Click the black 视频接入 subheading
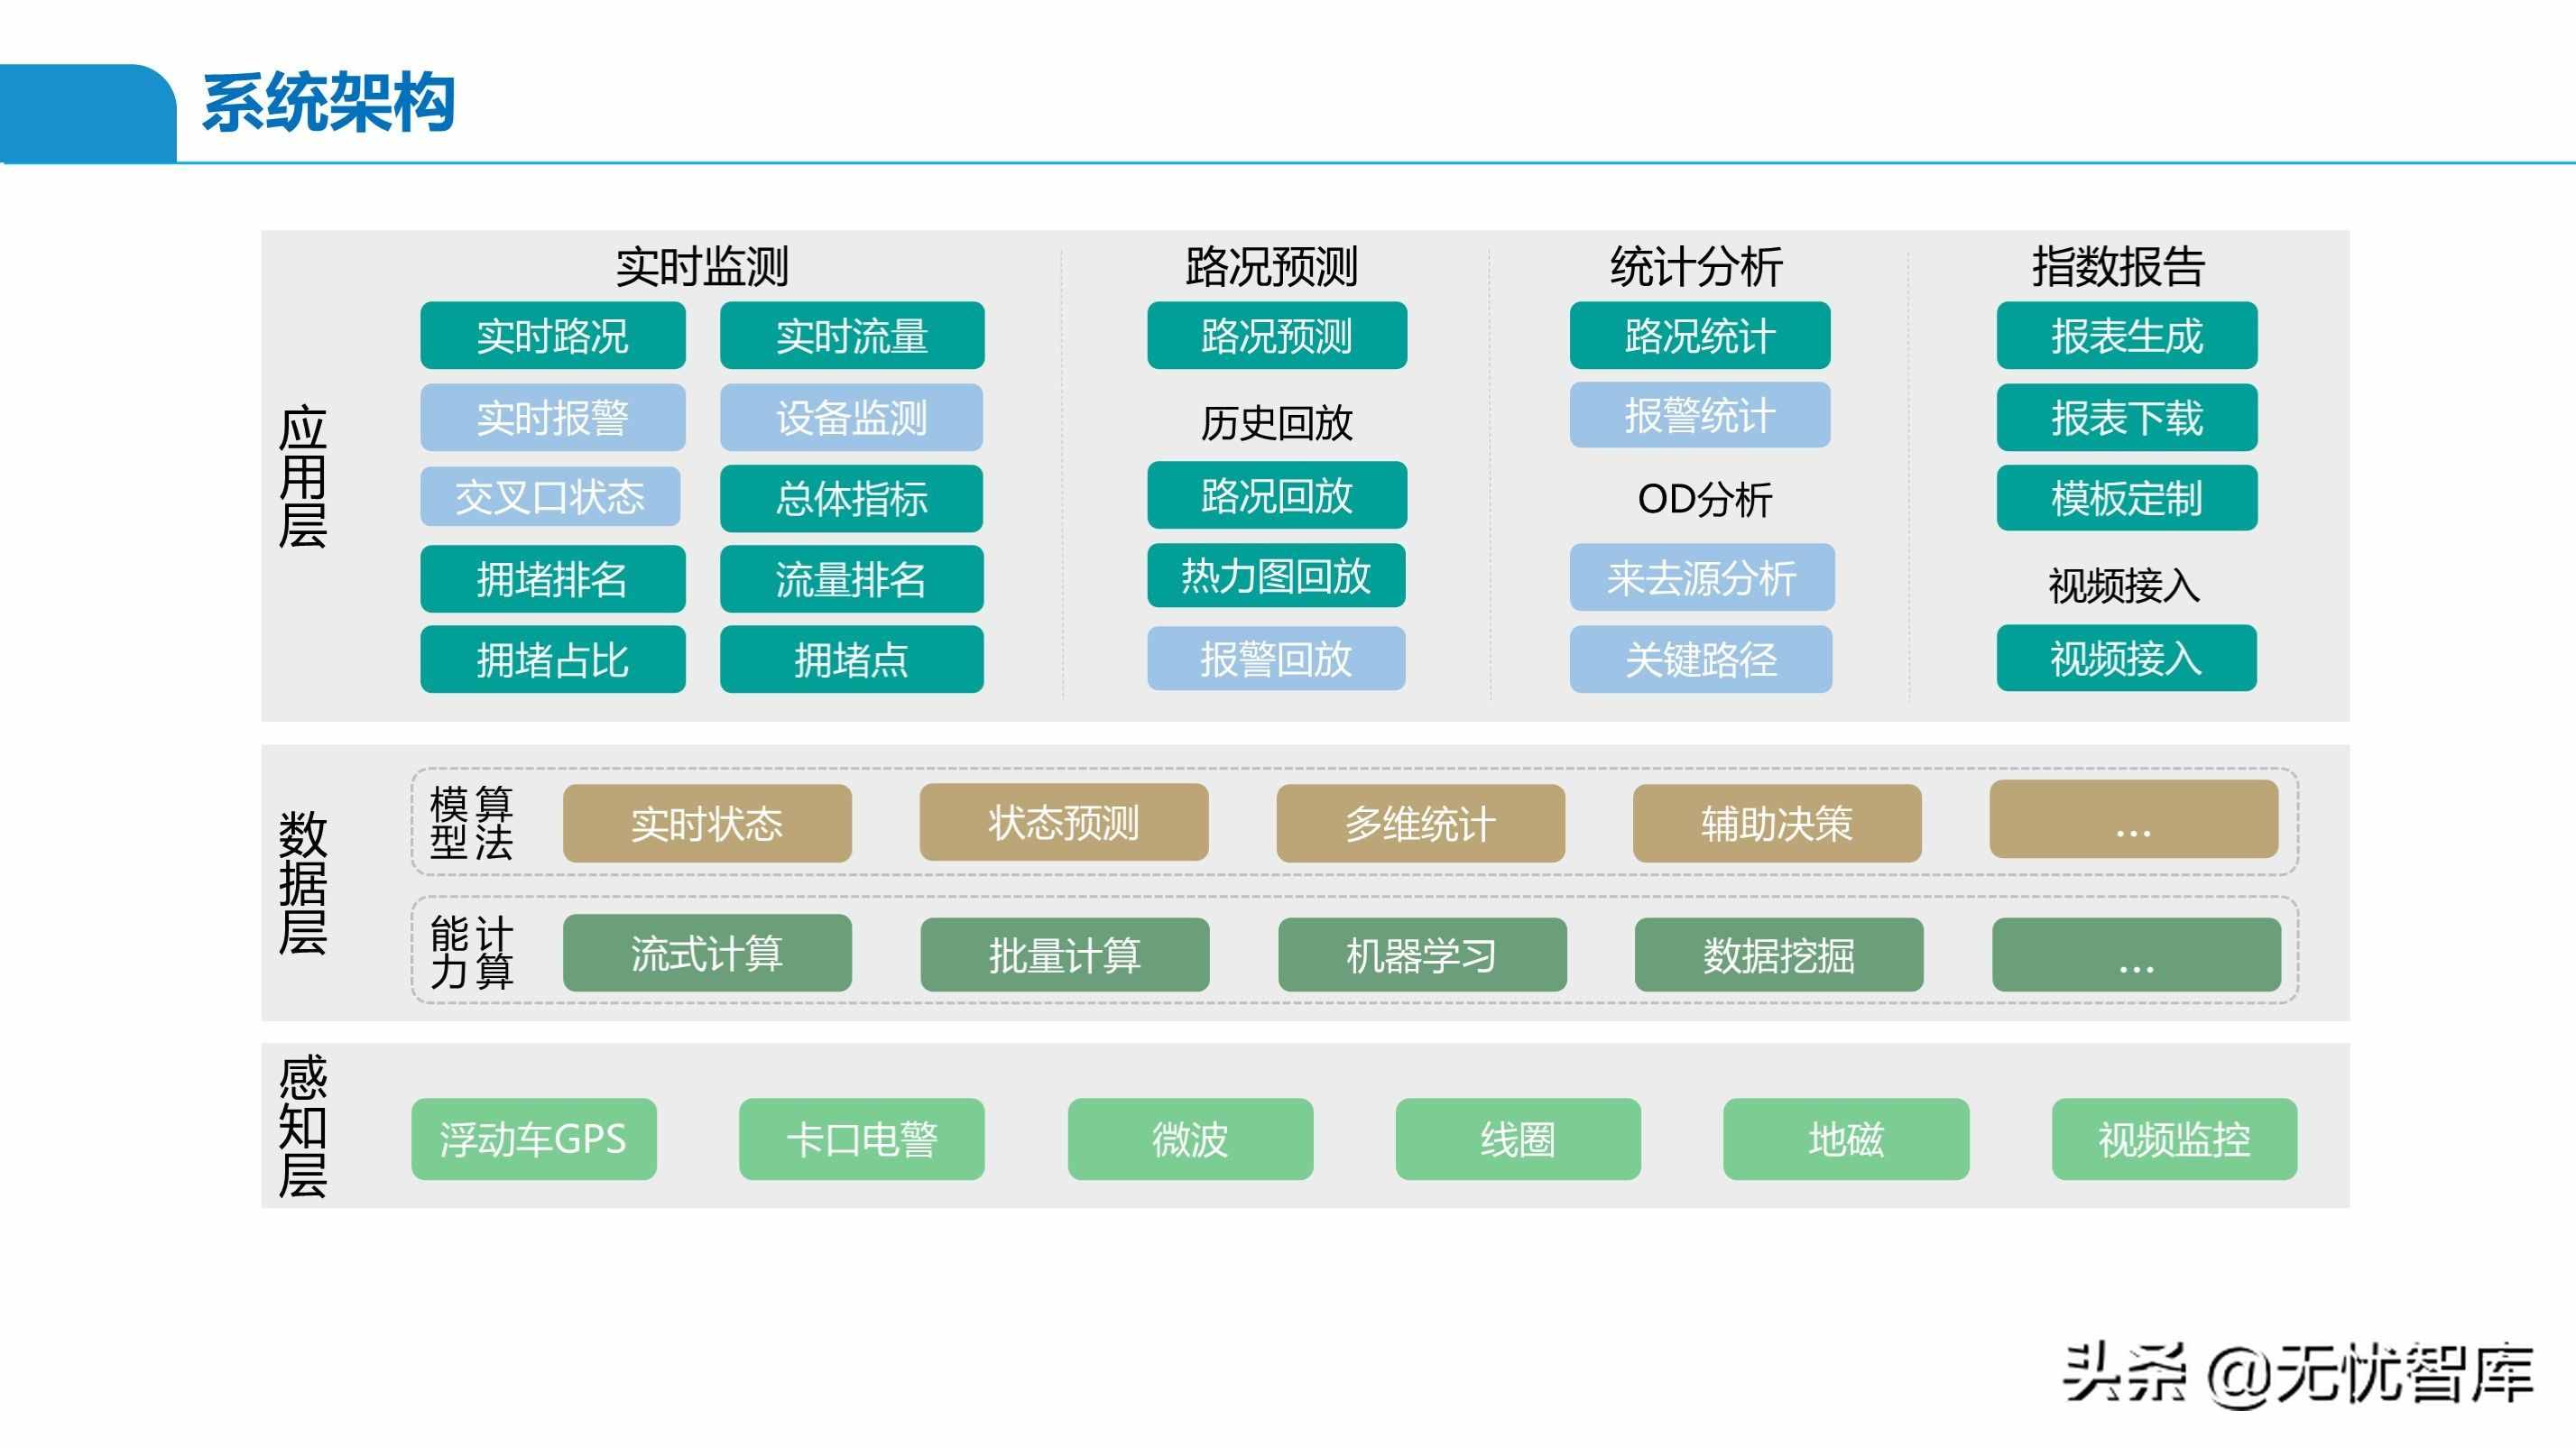2576x1448 pixels. click(x=2124, y=585)
